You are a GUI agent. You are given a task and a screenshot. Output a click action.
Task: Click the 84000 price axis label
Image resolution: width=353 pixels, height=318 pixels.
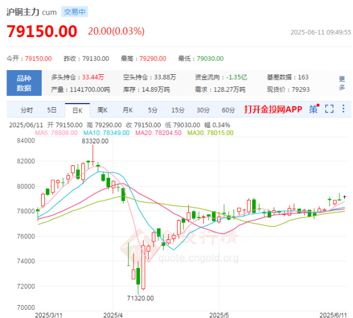point(26,141)
